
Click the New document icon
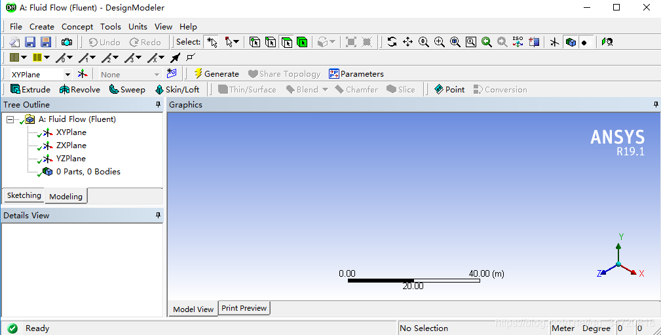[x=15, y=42]
